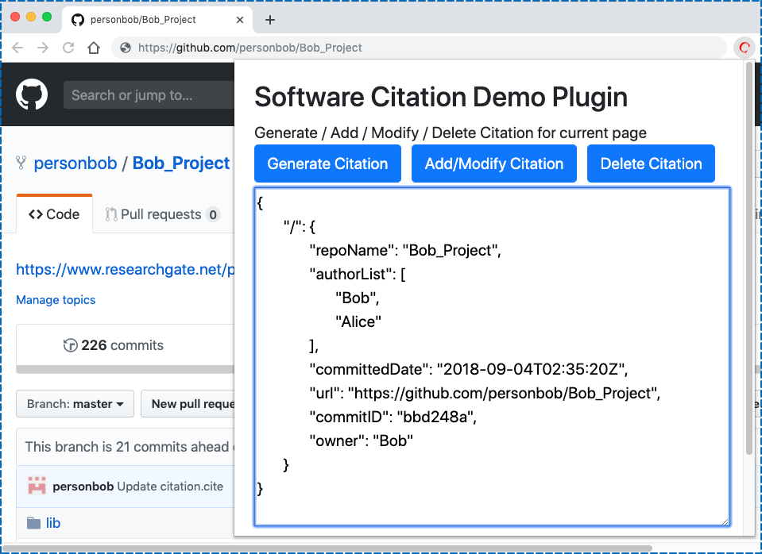Click the lib folder icon
This screenshot has width=762, height=554.
[x=33, y=523]
